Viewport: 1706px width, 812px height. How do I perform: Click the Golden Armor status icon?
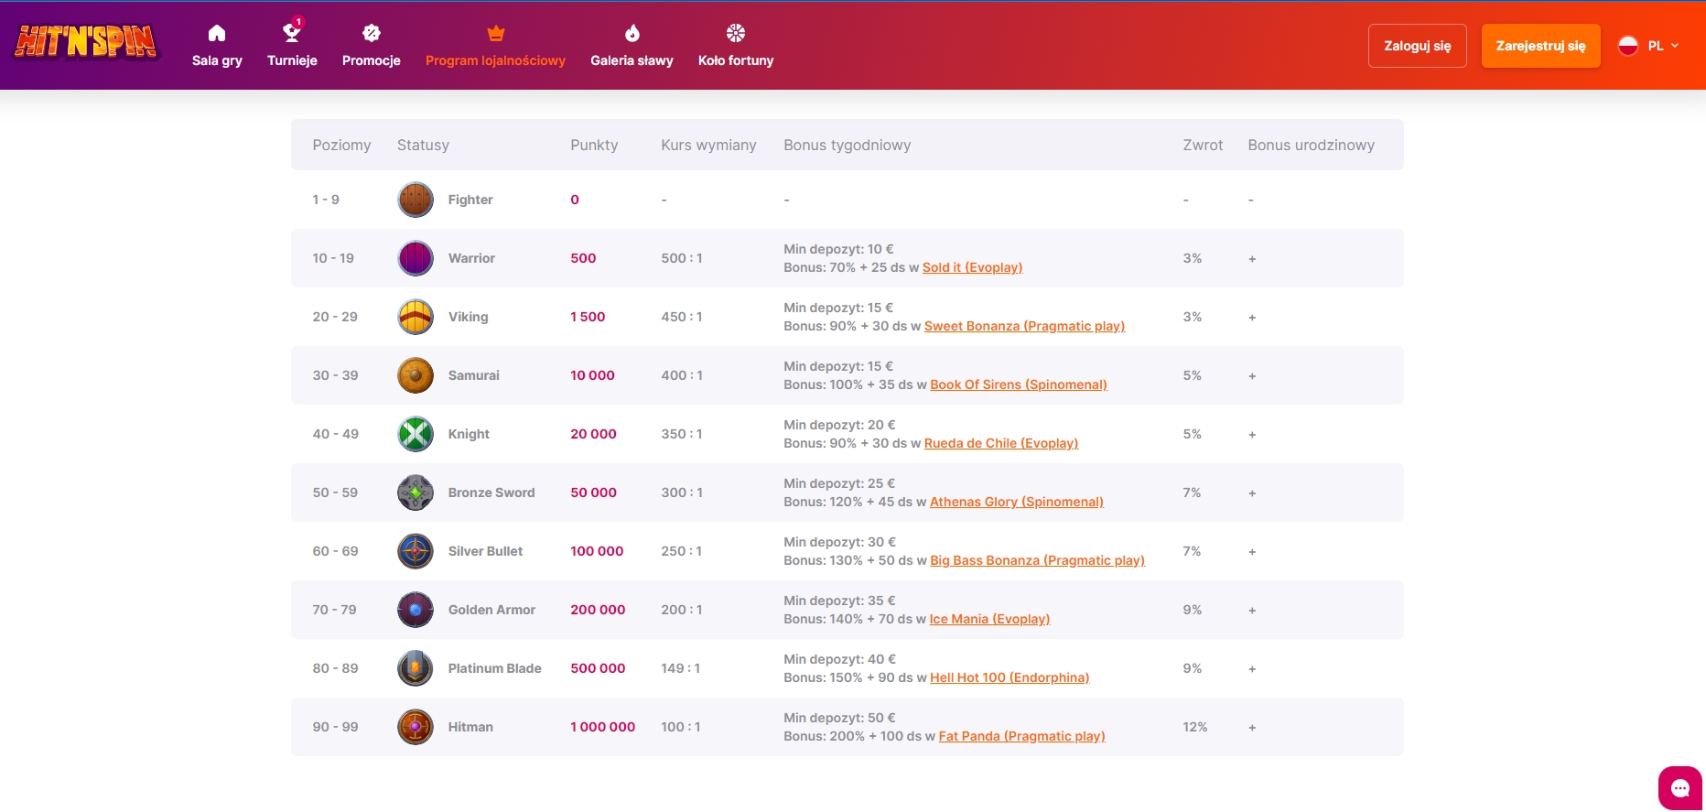[416, 610]
